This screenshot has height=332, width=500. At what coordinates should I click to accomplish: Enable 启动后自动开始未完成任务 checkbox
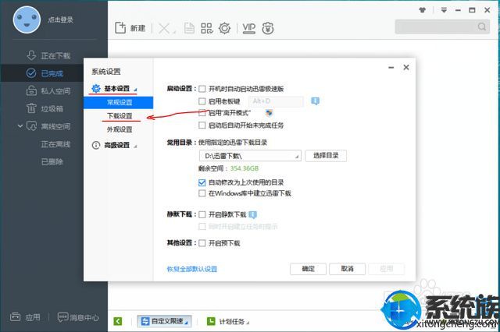click(x=202, y=125)
